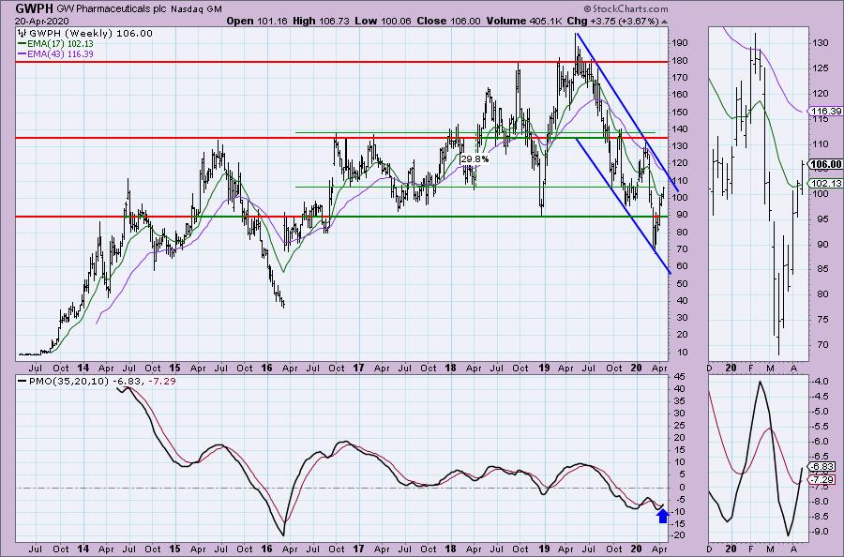Select the green EMA(17) 102.13 legend entry
Screen dimensions: 844x557
coord(60,43)
